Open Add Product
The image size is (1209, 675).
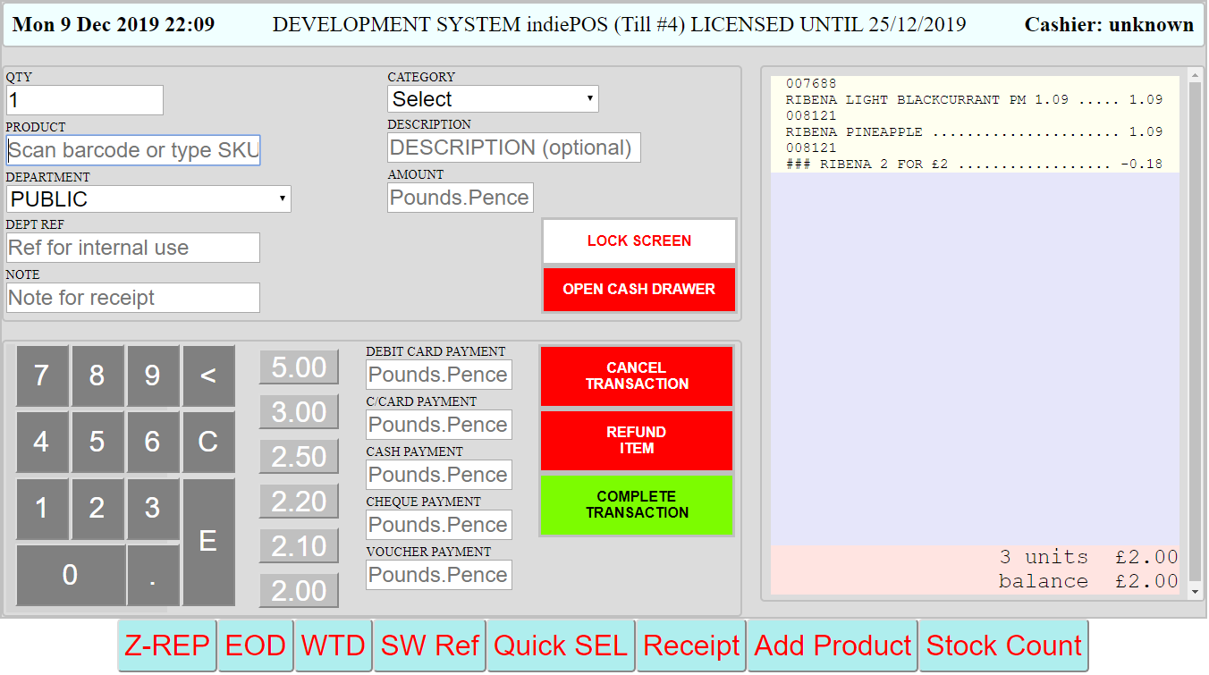click(833, 645)
